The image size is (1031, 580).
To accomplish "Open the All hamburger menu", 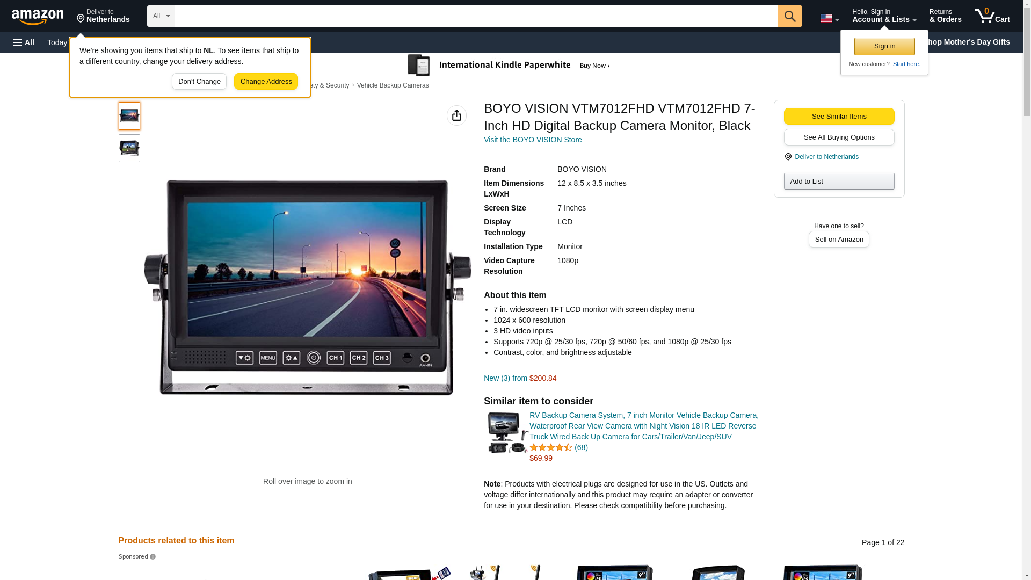I will click(24, 42).
